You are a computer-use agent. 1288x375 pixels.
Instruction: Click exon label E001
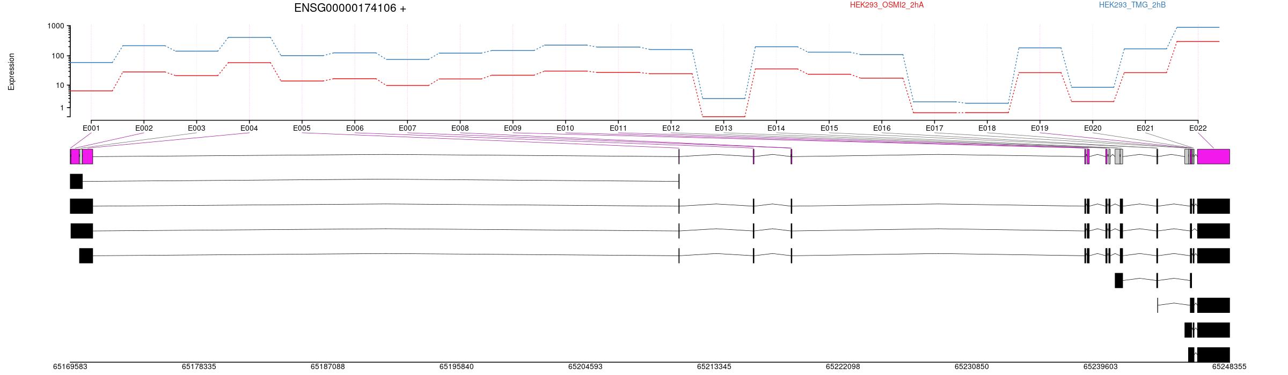tap(91, 128)
